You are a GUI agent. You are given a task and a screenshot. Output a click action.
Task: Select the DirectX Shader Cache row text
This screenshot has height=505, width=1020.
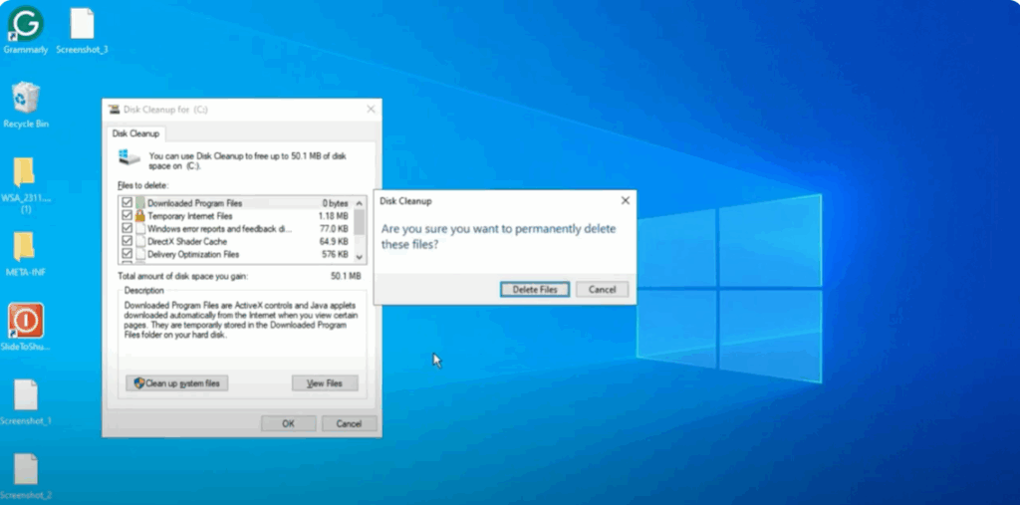coord(187,241)
